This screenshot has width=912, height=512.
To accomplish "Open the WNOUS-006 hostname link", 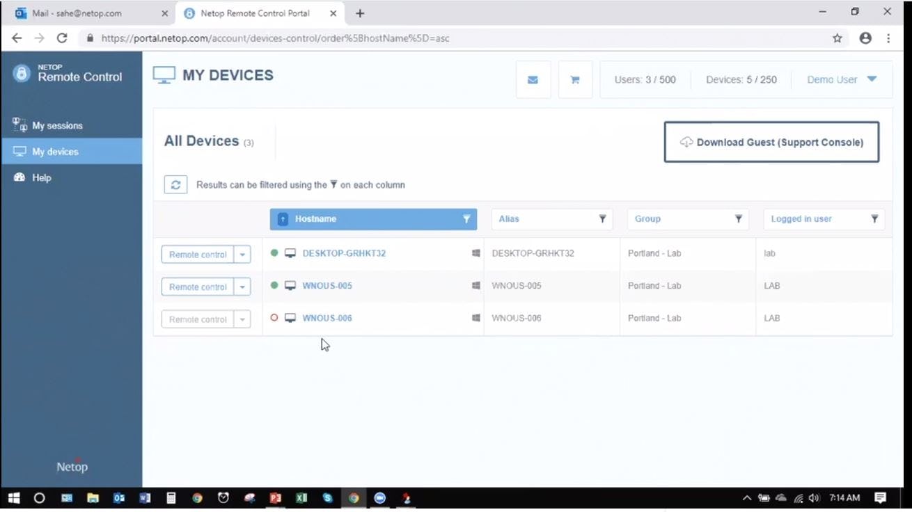I will 327,318.
